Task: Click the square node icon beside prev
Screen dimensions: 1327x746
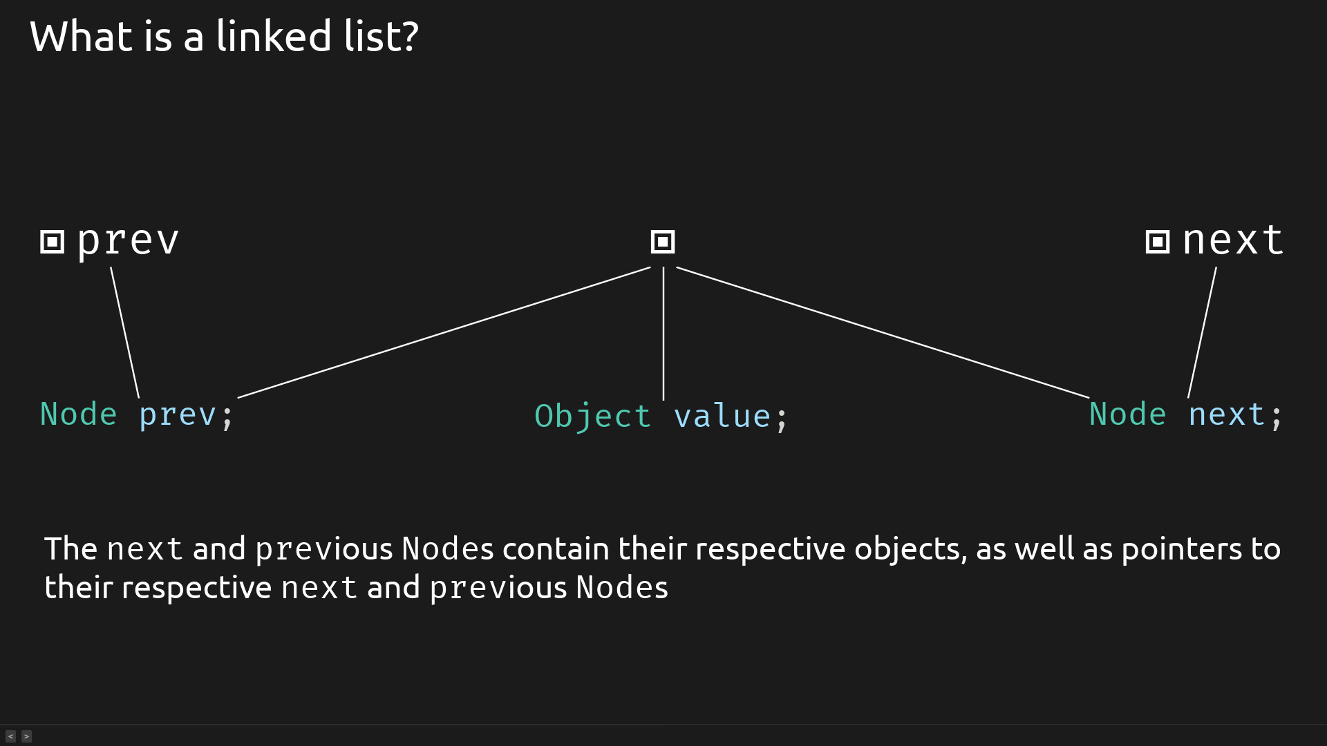Action: (x=53, y=242)
